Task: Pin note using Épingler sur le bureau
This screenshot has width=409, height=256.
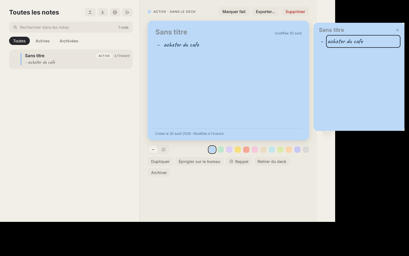Action: tap(199, 162)
